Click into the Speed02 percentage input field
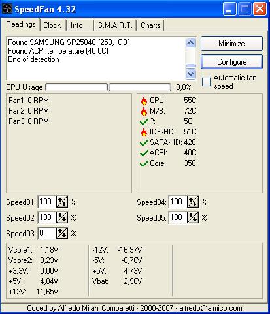 pos(47,217)
